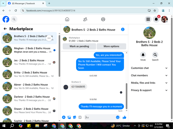The image size is (173, 129).
Task: Click the chat messages scrollbar
Action: pyautogui.click(x=127, y=96)
